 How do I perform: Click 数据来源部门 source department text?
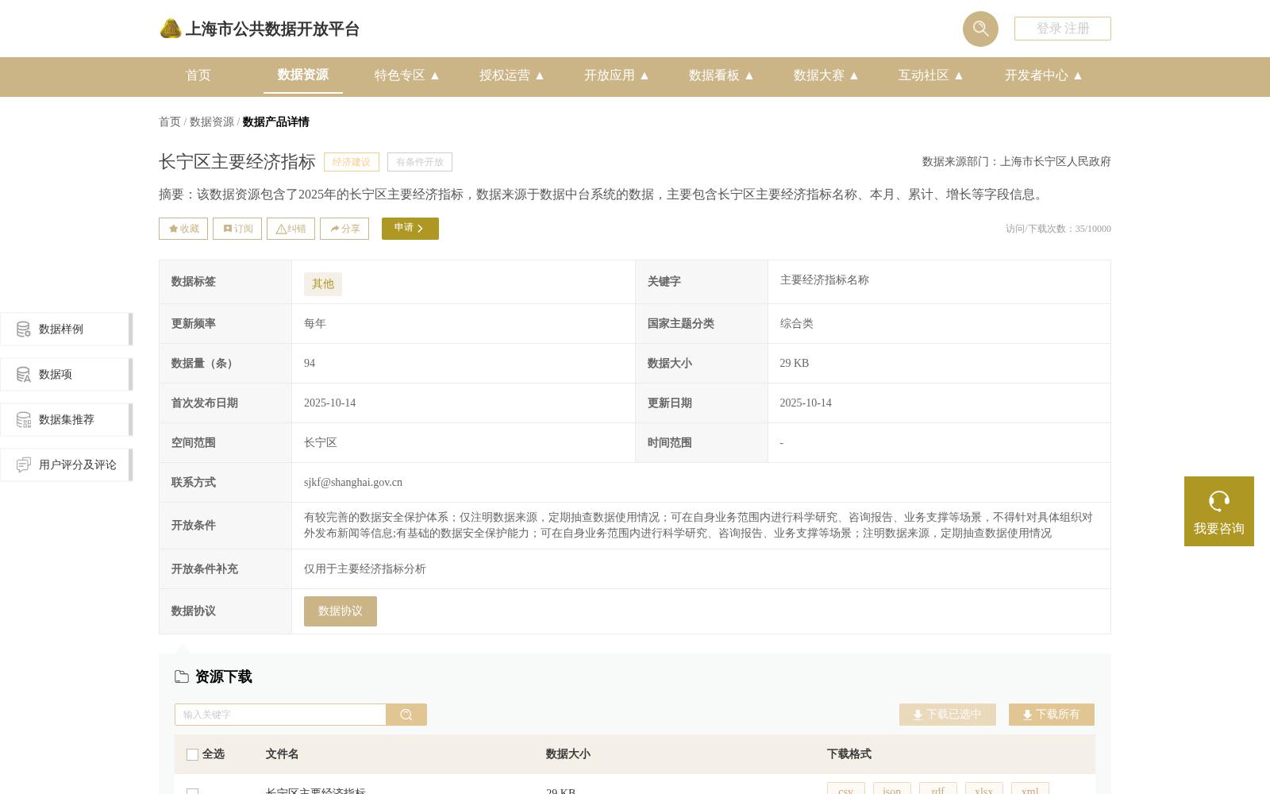[x=1017, y=162]
